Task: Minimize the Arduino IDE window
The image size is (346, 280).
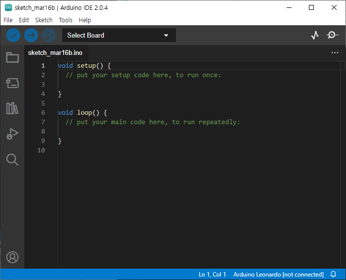Action: 289,7
